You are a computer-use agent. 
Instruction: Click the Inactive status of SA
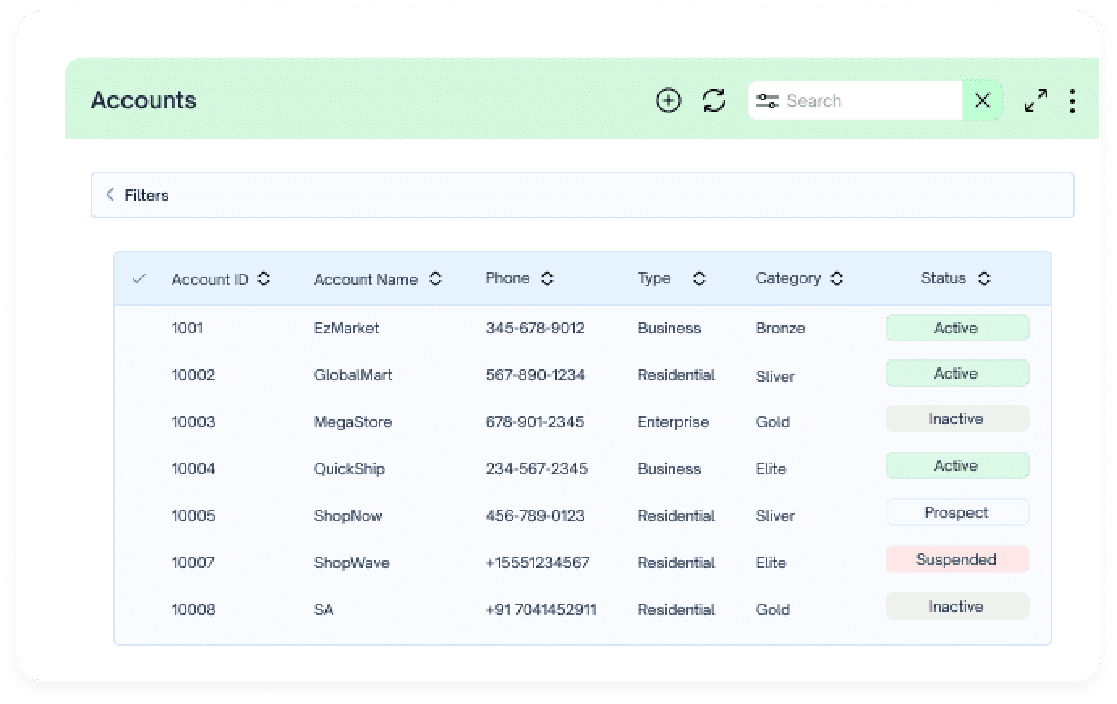pyautogui.click(x=957, y=606)
